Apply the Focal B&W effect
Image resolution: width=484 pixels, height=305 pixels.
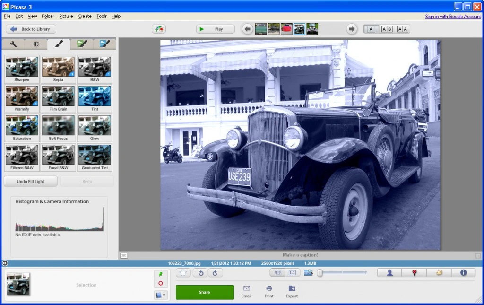click(58, 157)
